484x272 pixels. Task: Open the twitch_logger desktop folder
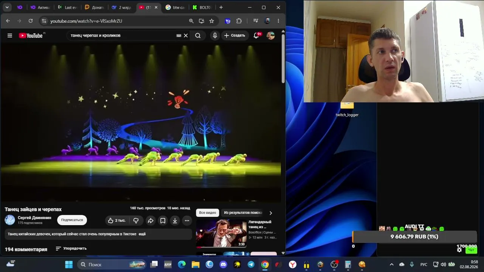click(347, 110)
